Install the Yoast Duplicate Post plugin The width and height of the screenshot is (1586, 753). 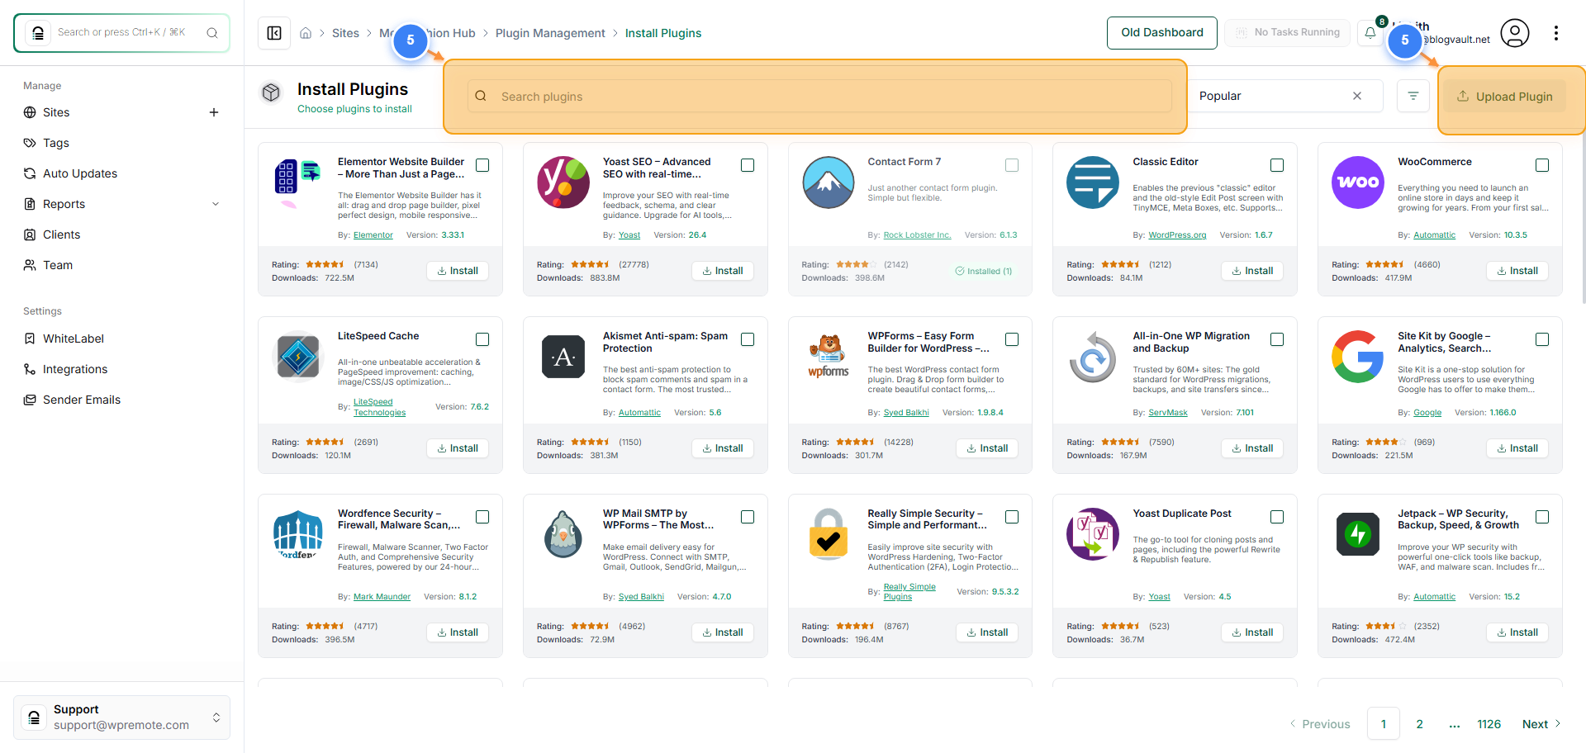click(x=1252, y=632)
